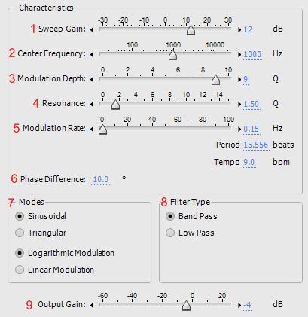Click the Period value 15.556
The height and width of the screenshot is (317, 308).
pos(256,145)
